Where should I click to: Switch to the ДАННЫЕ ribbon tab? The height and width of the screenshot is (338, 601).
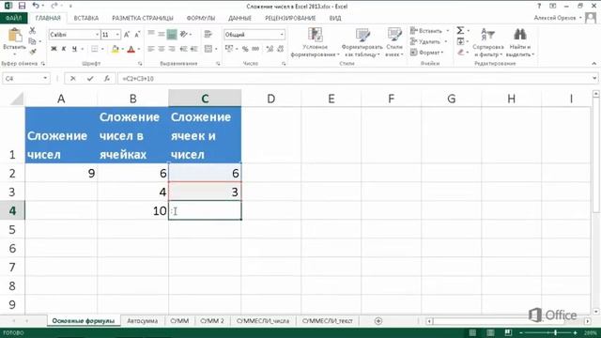pos(240,18)
